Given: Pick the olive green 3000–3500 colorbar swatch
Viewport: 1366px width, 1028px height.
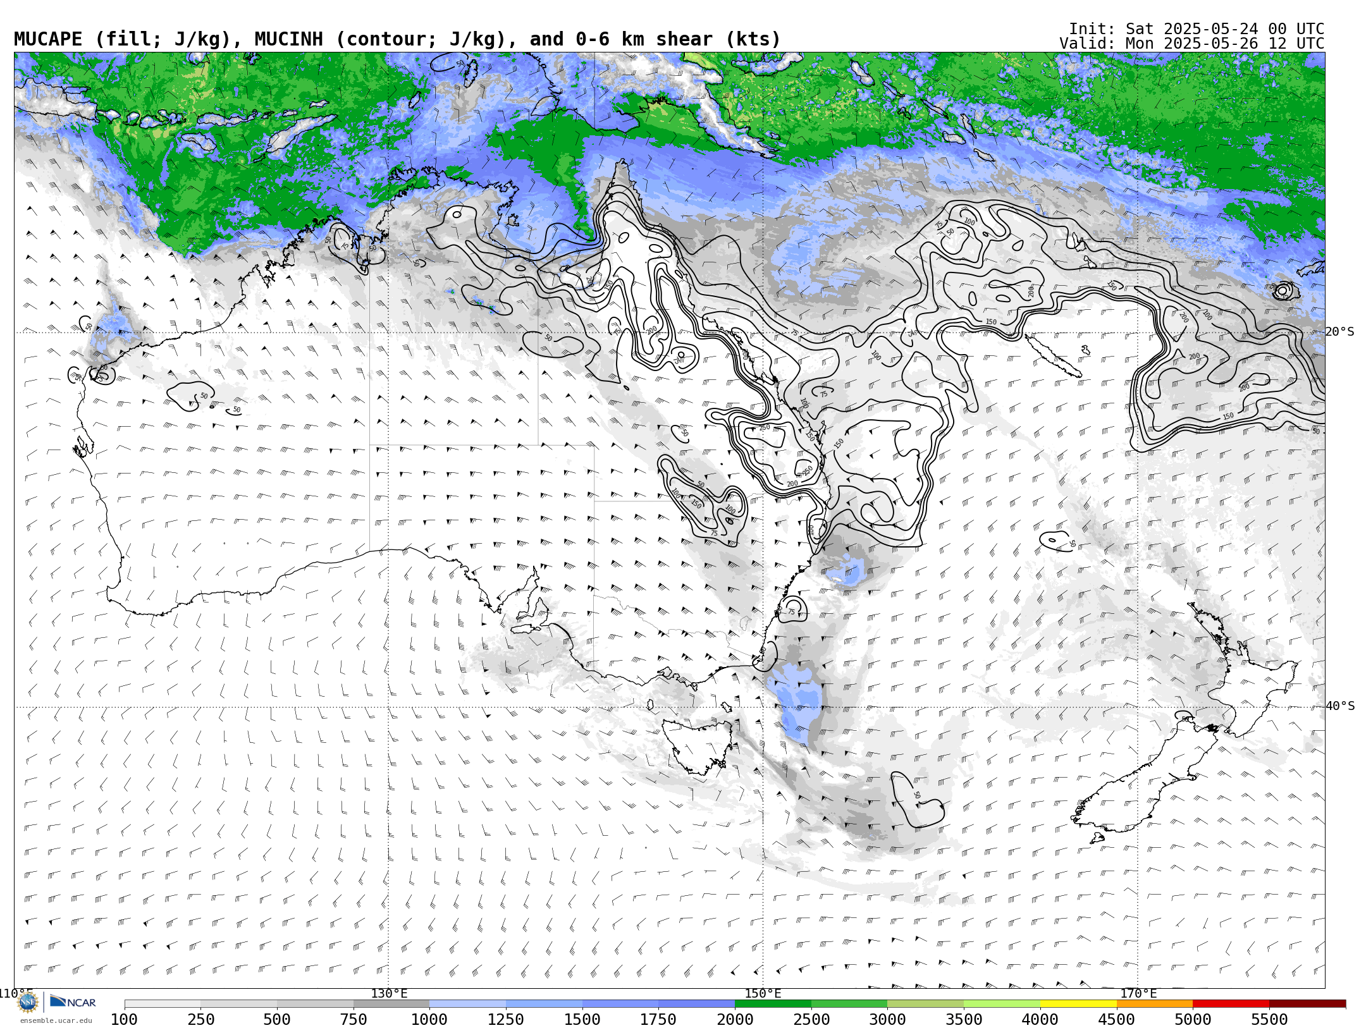Looking at the screenshot, I should [x=926, y=1004].
